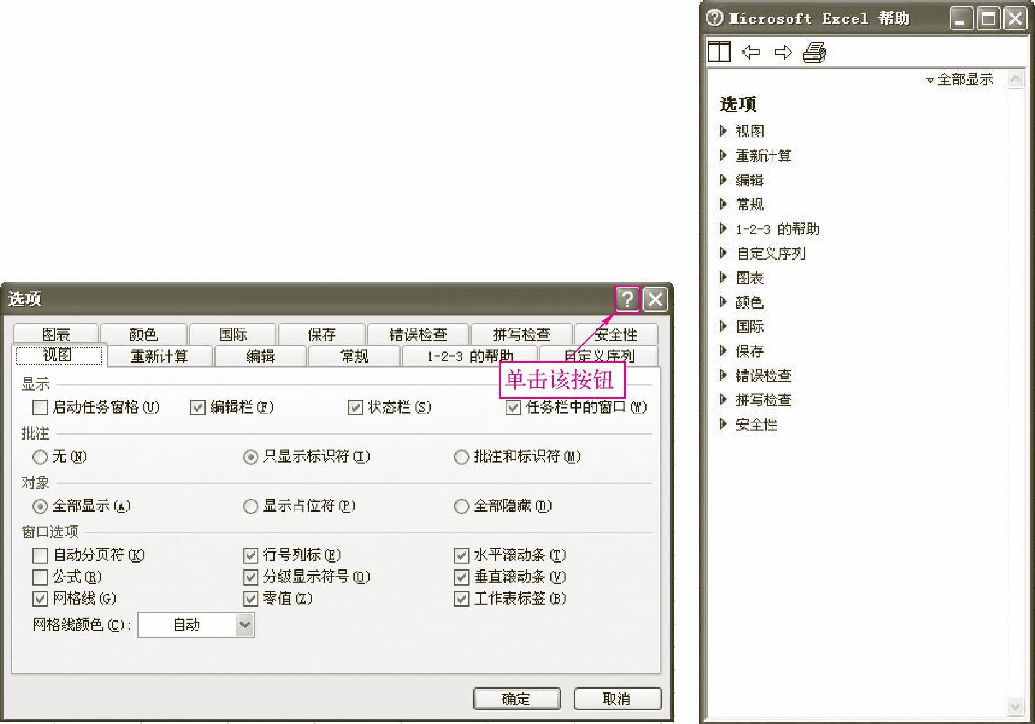
Task: Expand 全部显示 in the Excel Help pane
Action: tap(960, 79)
